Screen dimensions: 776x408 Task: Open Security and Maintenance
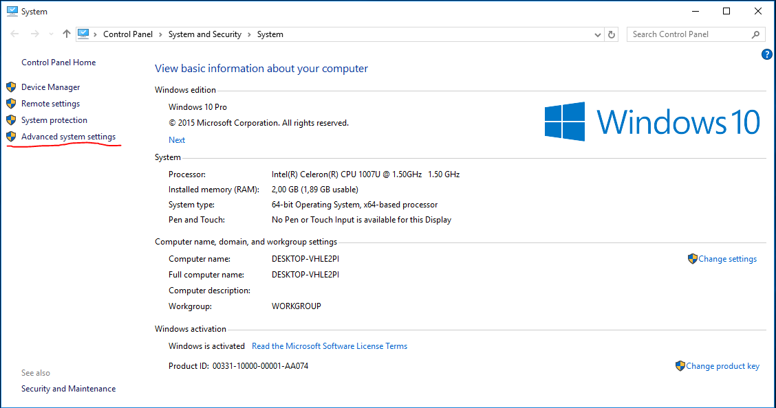point(68,388)
